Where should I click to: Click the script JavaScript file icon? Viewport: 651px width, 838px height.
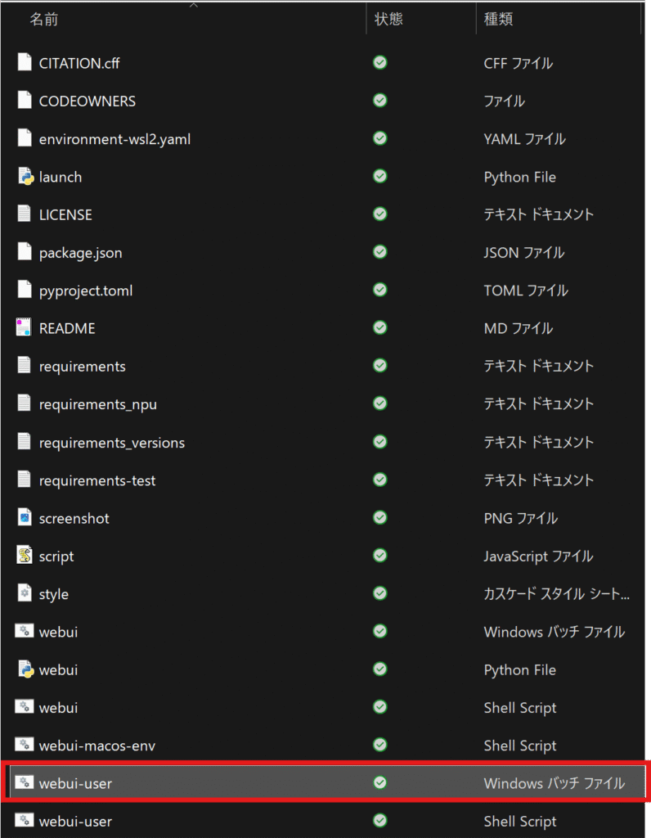(25, 556)
